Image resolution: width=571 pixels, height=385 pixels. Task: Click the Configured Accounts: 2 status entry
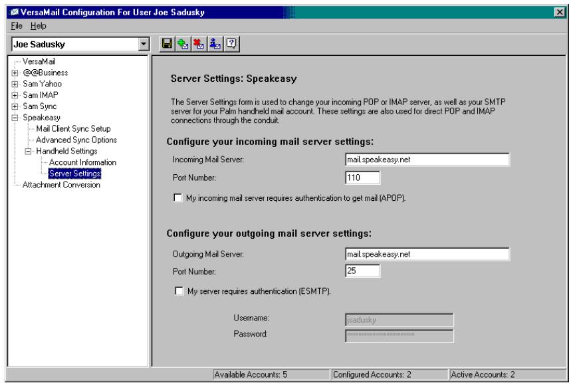click(390, 375)
